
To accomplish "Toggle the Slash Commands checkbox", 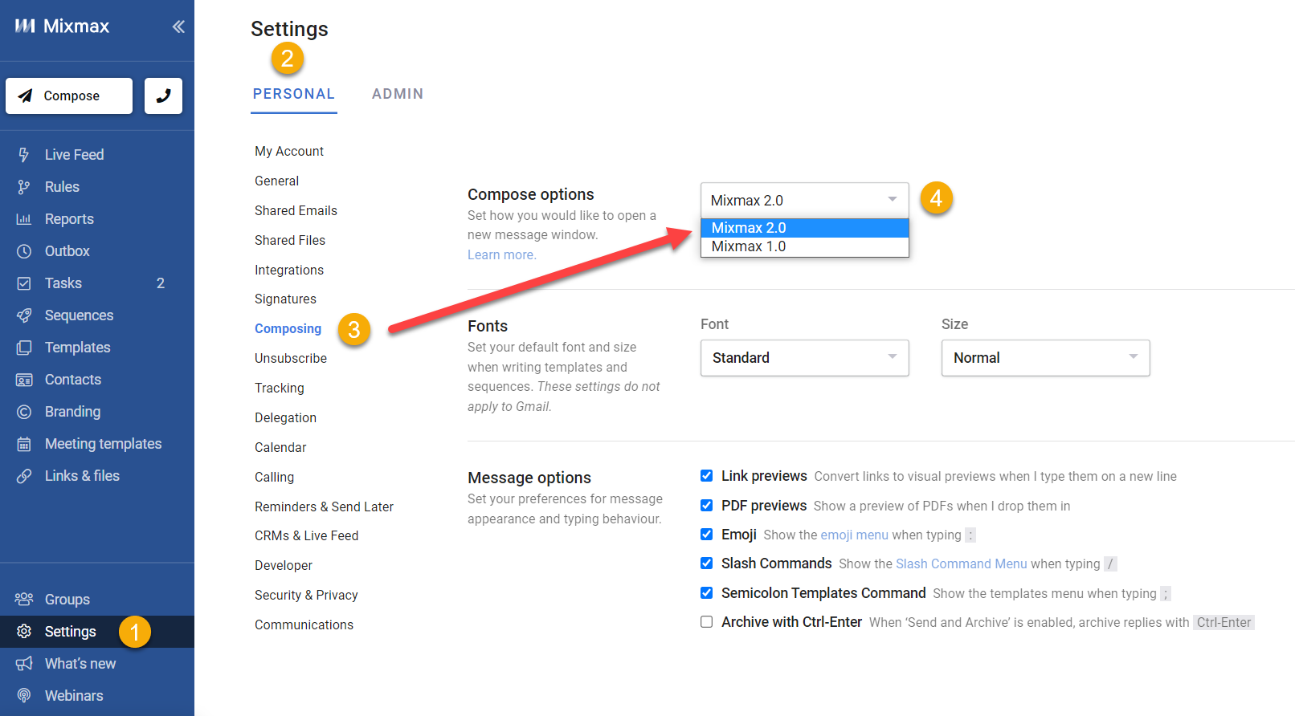I will coord(707,563).
